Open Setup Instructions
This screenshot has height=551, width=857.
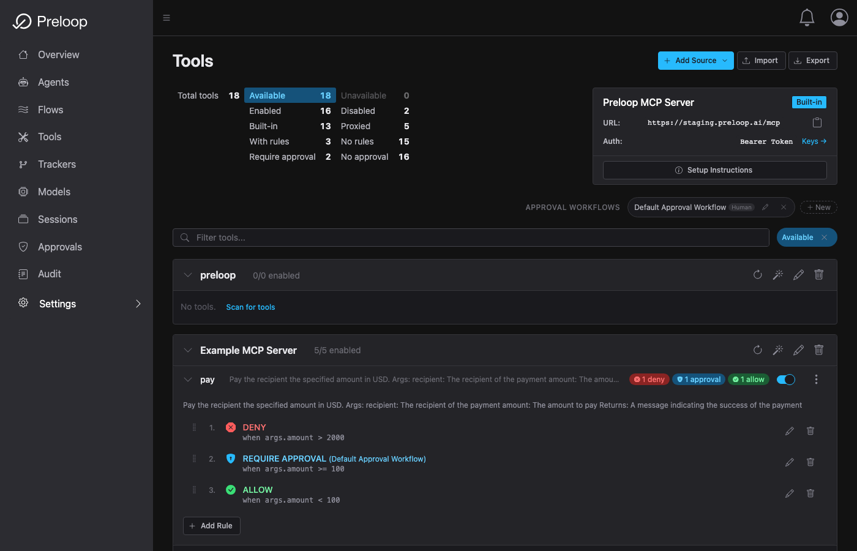(x=714, y=170)
